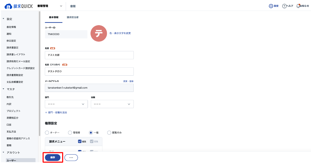Screen dimensions: 311x164
Task: Click the 請求QUICK cloud logo icon
Action: (x=9, y=6)
